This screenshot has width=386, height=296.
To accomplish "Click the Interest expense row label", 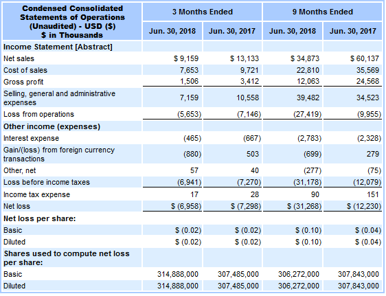I will pos(32,138).
